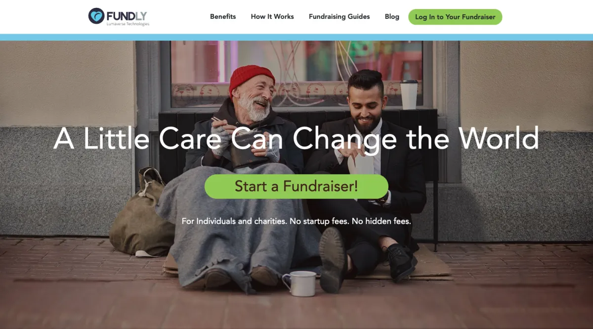This screenshot has height=329, width=593.
Task: Click Log In to Your Fundraiser button
Action: pyautogui.click(x=455, y=17)
